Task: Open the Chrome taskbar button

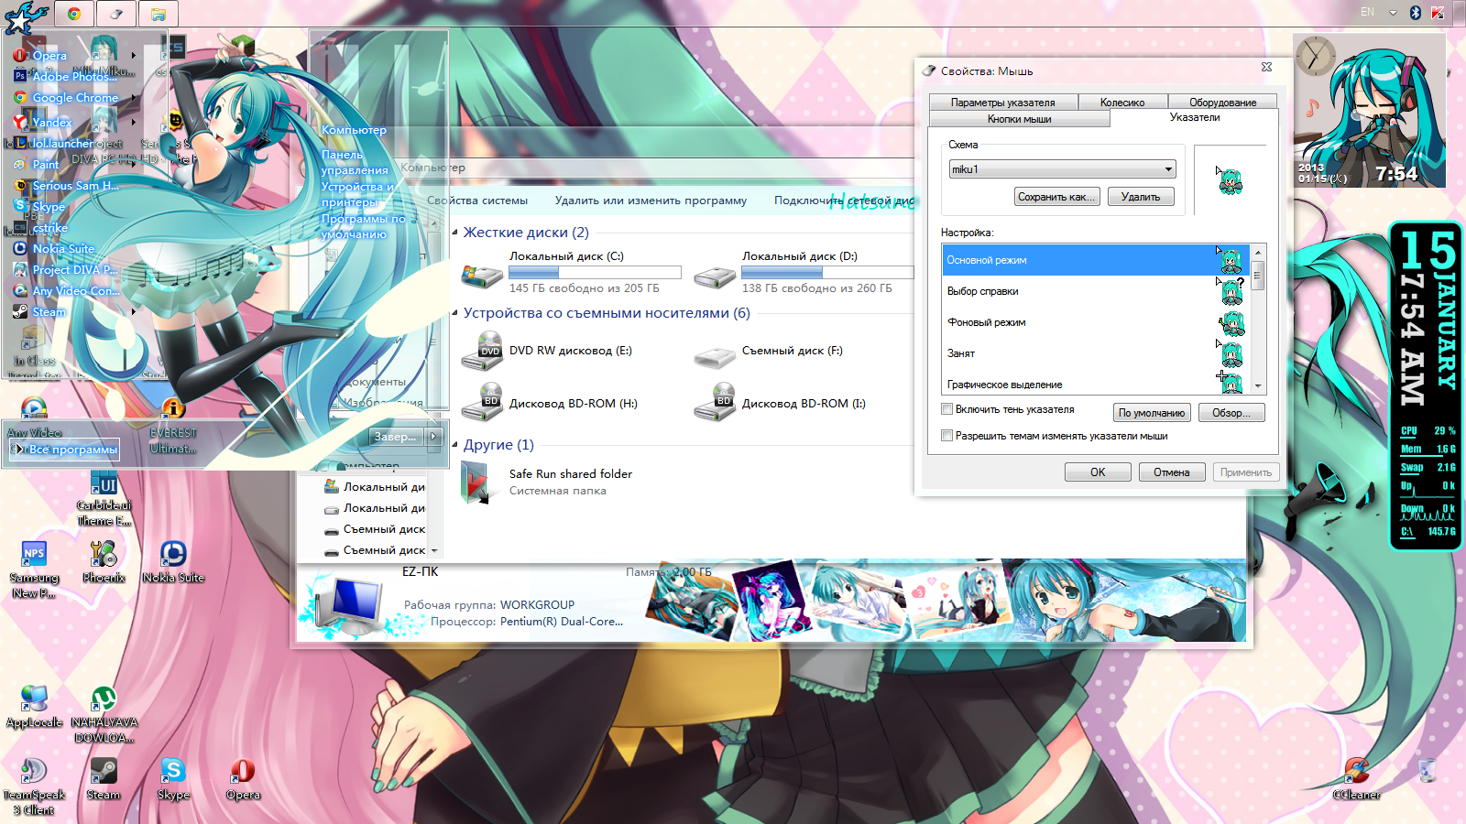Action: 74,14
